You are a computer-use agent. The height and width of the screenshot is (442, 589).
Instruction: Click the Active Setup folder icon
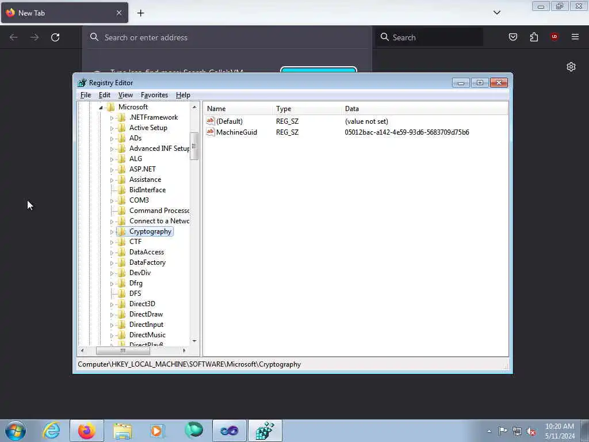pyautogui.click(x=122, y=128)
